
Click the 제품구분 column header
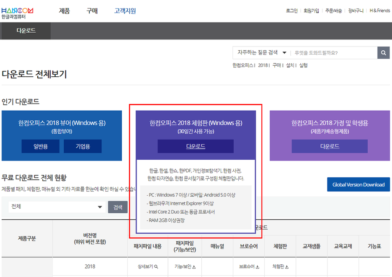pyautogui.click(x=27, y=238)
